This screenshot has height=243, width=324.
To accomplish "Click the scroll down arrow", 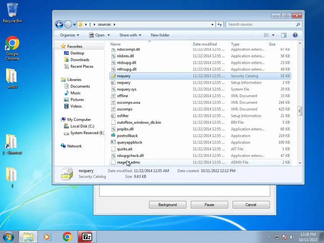I will [x=300, y=163].
